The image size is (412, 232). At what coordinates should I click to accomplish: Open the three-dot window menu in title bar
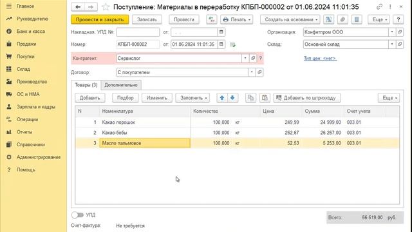390,7
